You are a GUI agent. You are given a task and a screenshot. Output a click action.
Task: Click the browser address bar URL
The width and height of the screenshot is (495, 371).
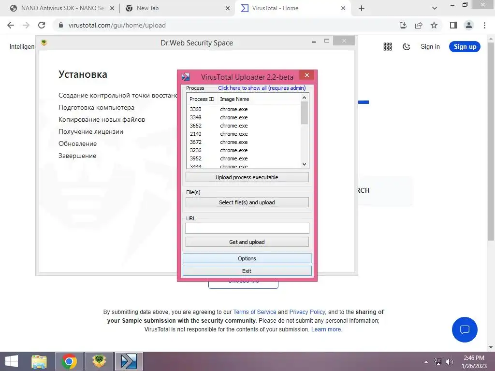(117, 25)
